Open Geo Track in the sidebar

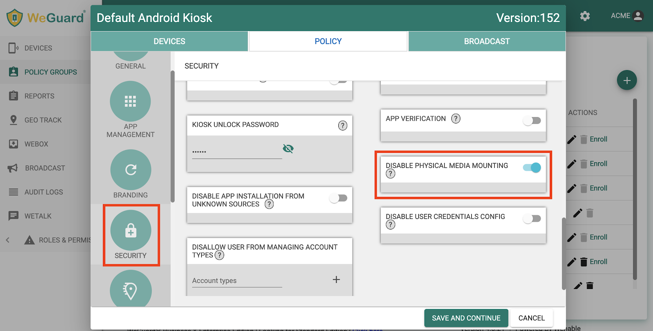pyautogui.click(x=45, y=120)
